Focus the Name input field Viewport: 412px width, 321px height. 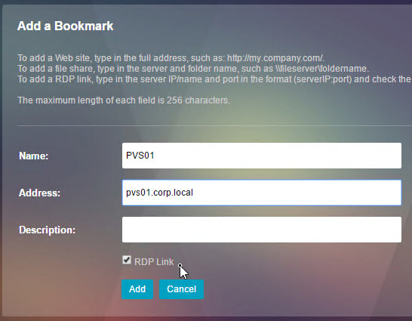262,156
